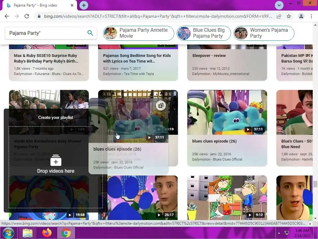Open Max & Ruby S03E10 video title
Viewport: 318px width, 239px height.
click(x=46, y=58)
